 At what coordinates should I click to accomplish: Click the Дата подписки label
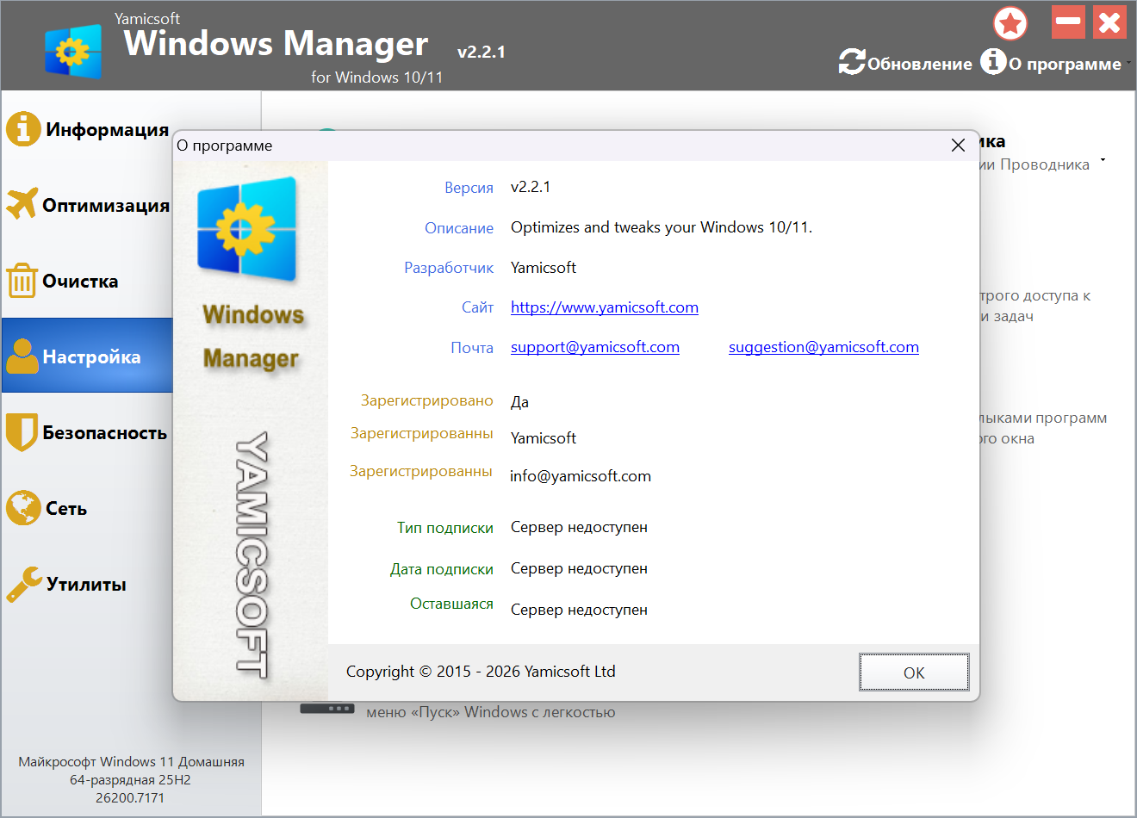tap(442, 569)
